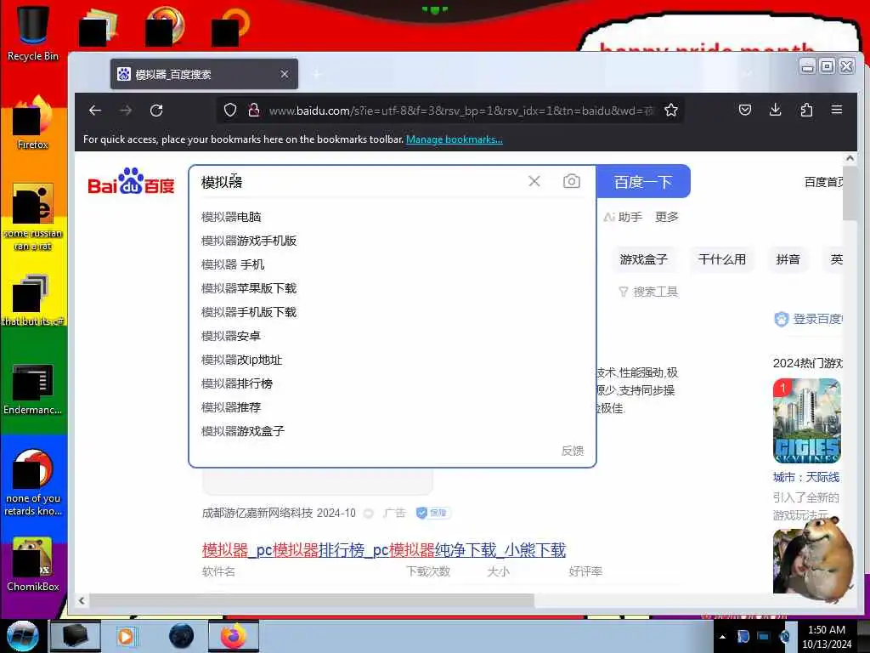The width and height of the screenshot is (870, 653).
Task: Choose suggestion 模拟器推荐
Action: 231,407
